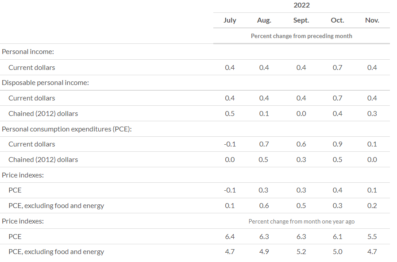Screen dimensions: 397x262
Task: Select August core PCE monthly value 0.6
Action: (264, 206)
